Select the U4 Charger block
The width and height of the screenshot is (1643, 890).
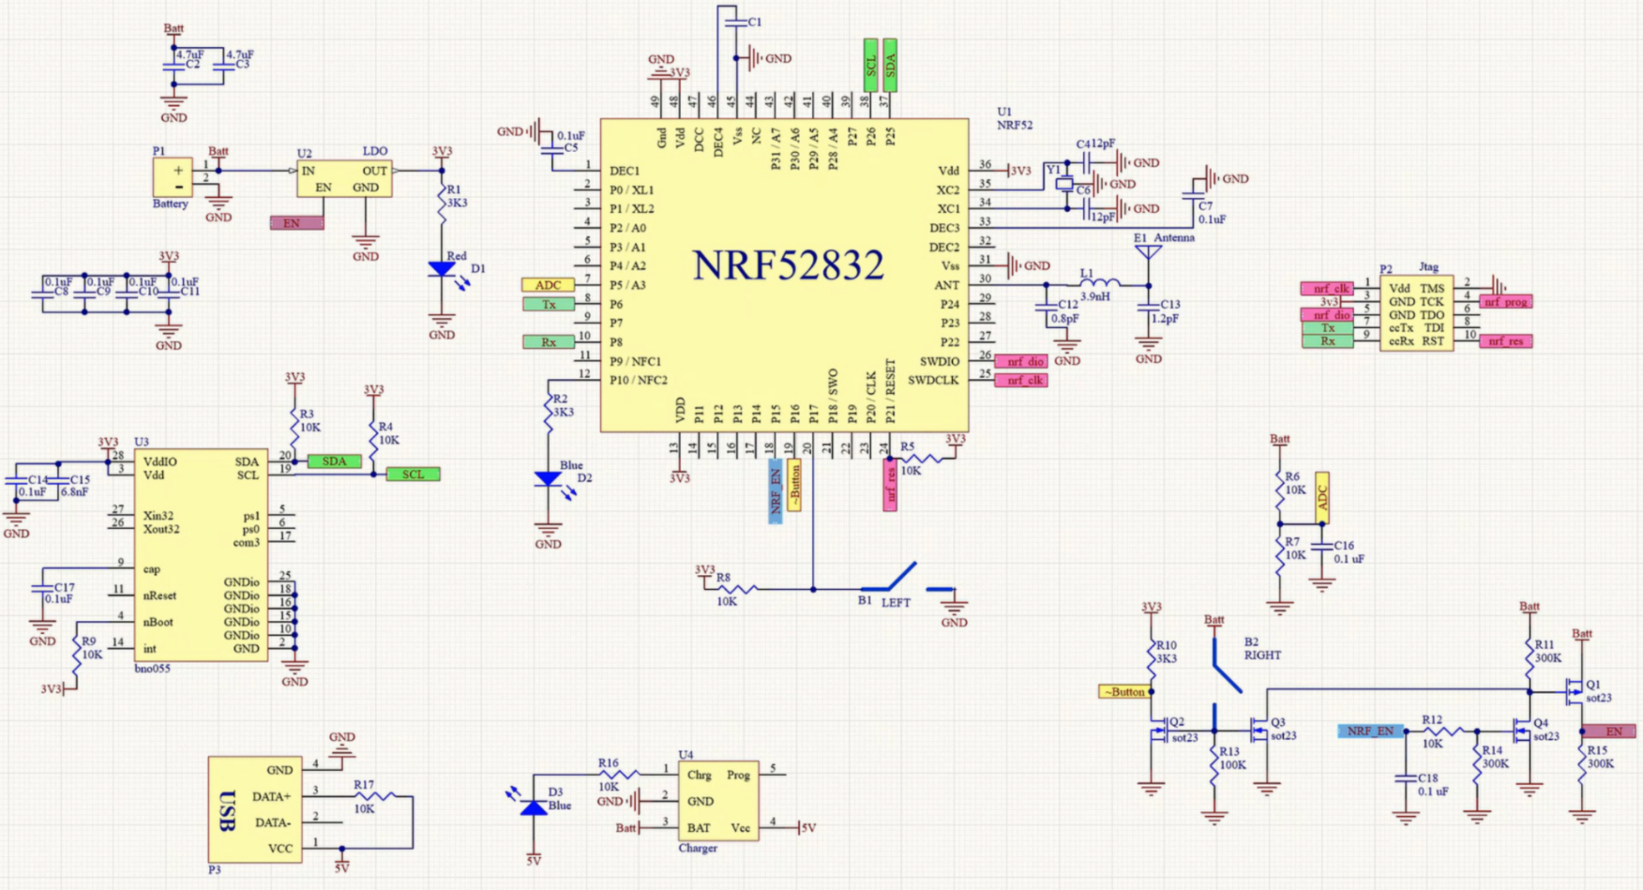(x=718, y=801)
